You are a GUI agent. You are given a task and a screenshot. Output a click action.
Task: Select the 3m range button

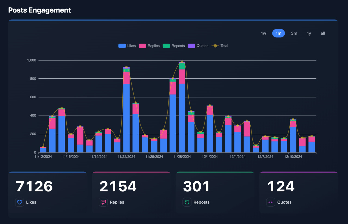[294, 33]
